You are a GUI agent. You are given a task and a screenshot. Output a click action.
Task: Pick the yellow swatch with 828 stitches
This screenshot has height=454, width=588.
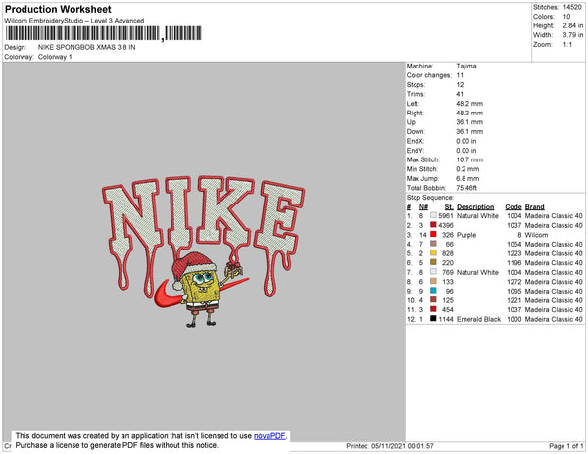[433, 253]
